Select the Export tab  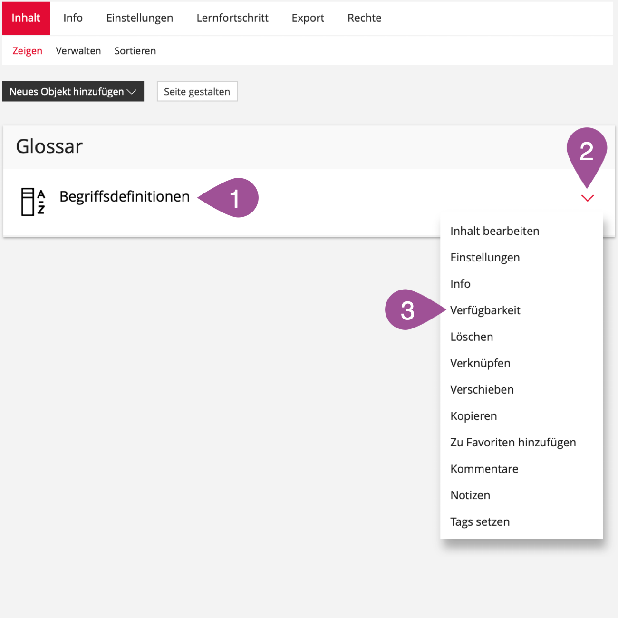tap(308, 18)
